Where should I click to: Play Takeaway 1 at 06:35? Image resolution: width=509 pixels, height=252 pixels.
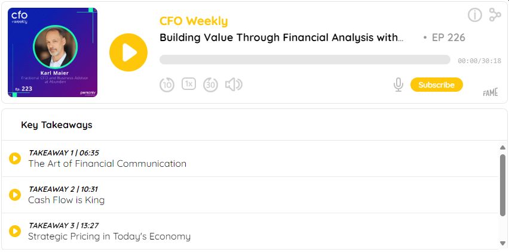point(15,158)
